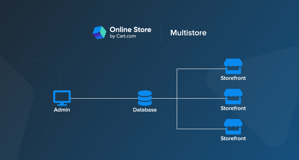Select the Database cylinder icon
Screen dimensions: 299x160
(145, 98)
